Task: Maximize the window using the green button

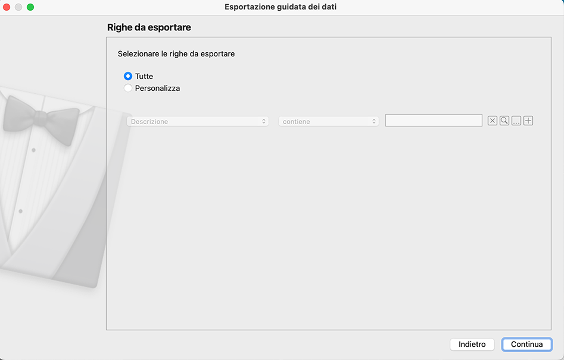Action: (x=30, y=7)
